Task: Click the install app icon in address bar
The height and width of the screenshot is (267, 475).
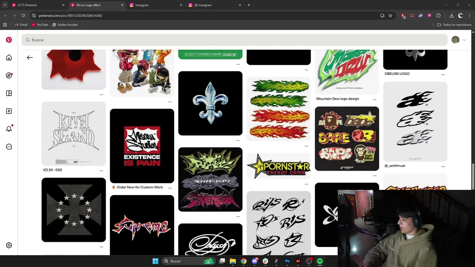Action: 382,16
